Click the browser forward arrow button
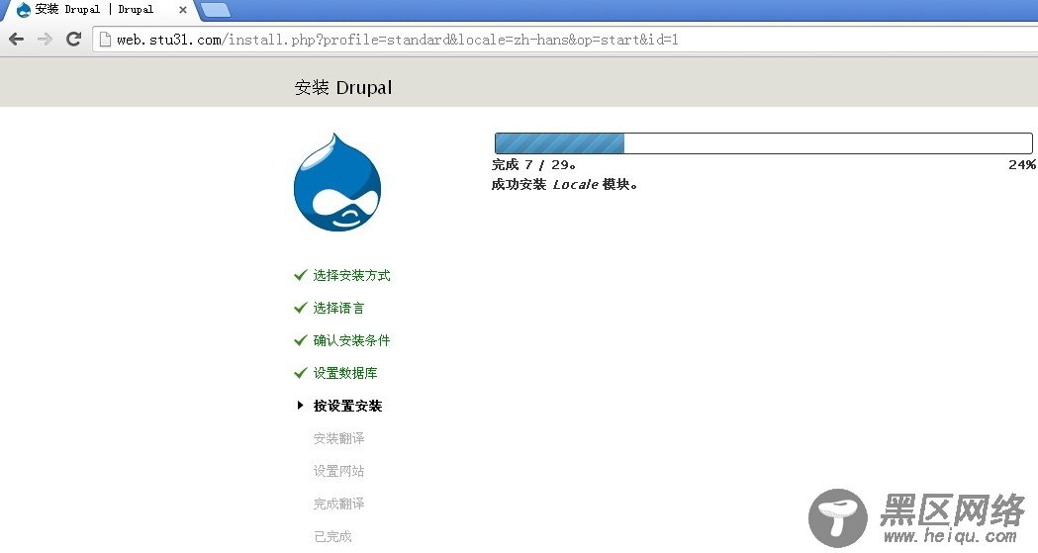 click(45, 40)
